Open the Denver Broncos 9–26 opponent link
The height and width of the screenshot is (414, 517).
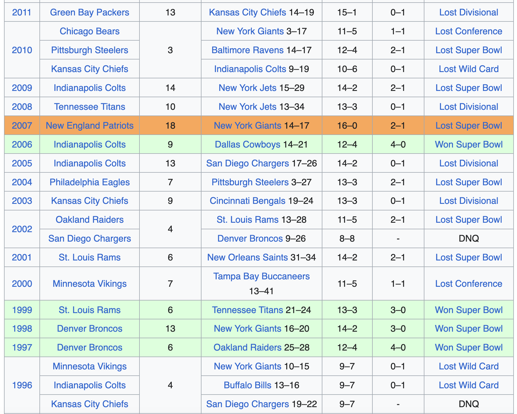point(250,238)
